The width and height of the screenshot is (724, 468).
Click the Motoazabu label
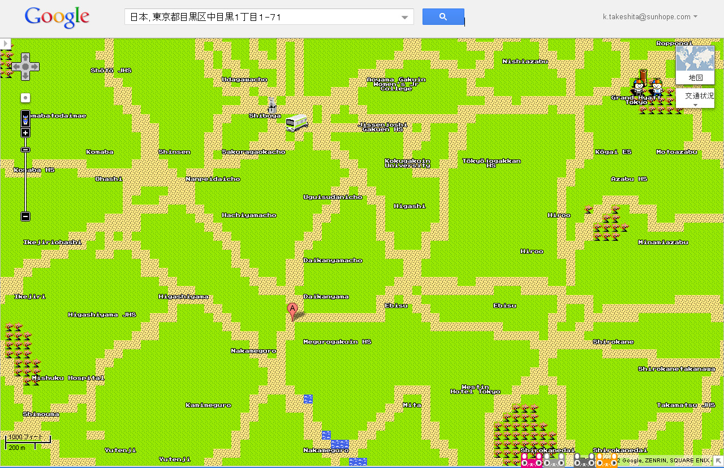click(676, 152)
